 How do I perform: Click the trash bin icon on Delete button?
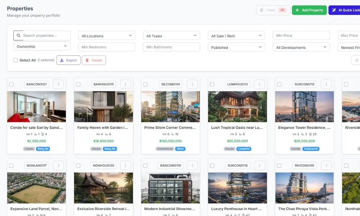pos(87,60)
